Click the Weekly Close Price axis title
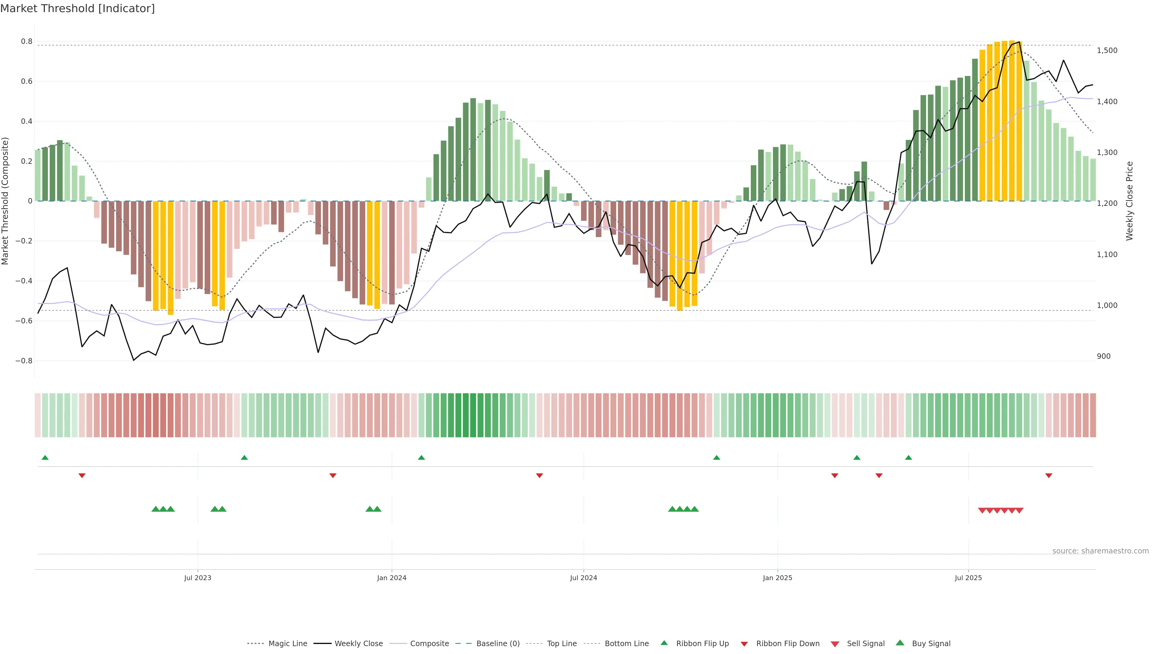This screenshot has height=654, width=1164. pos(1129,201)
